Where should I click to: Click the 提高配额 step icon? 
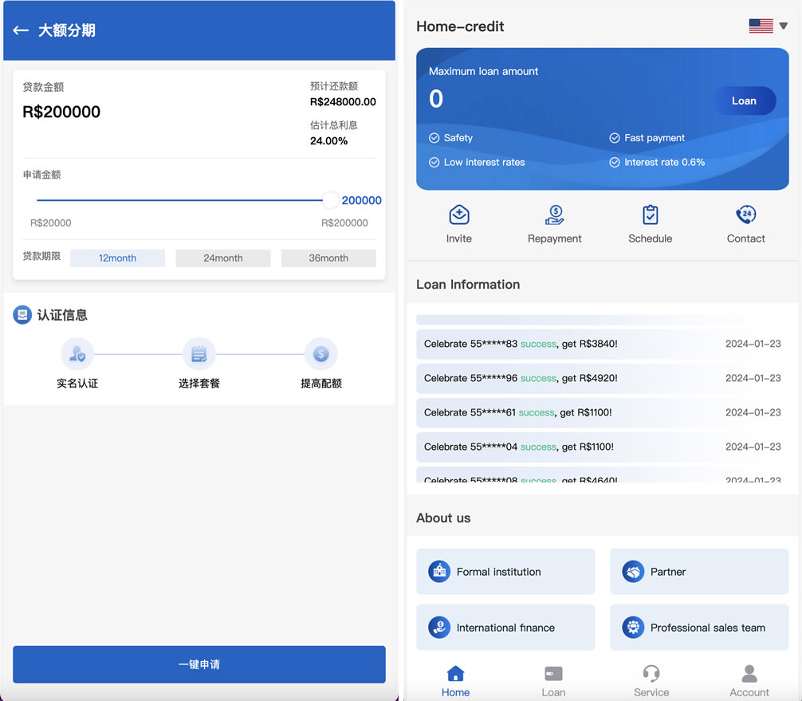(321, 353)
